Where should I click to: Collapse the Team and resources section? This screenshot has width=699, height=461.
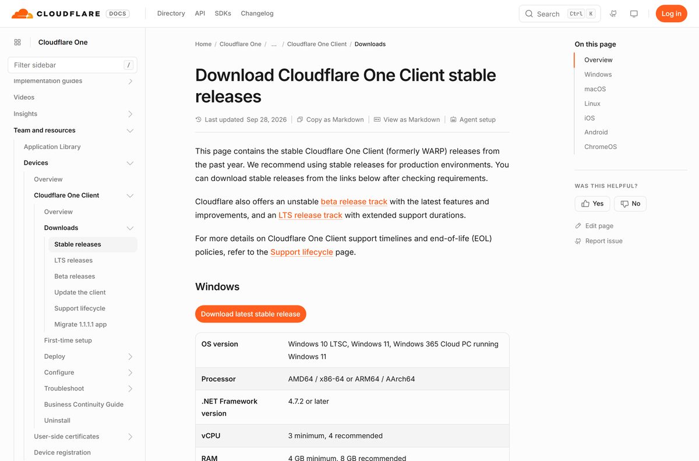coord(130,130)
